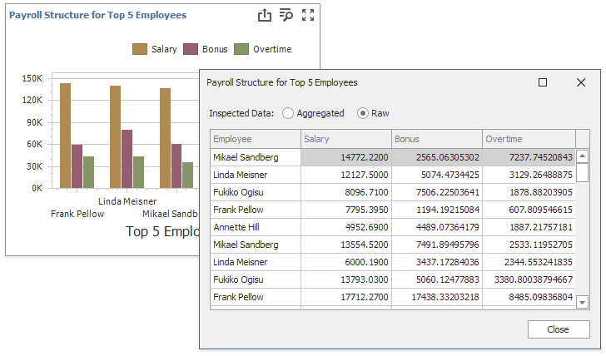606x356 pixels.
Task: Select the Annette Hill row
Action: click(x=255, y=227)
